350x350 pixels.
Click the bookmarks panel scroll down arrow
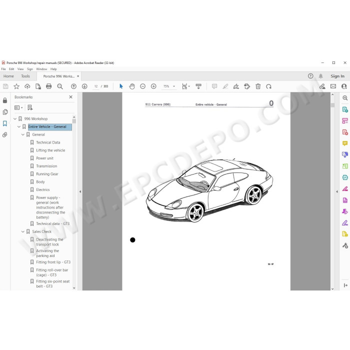click(x=74, y=288)
